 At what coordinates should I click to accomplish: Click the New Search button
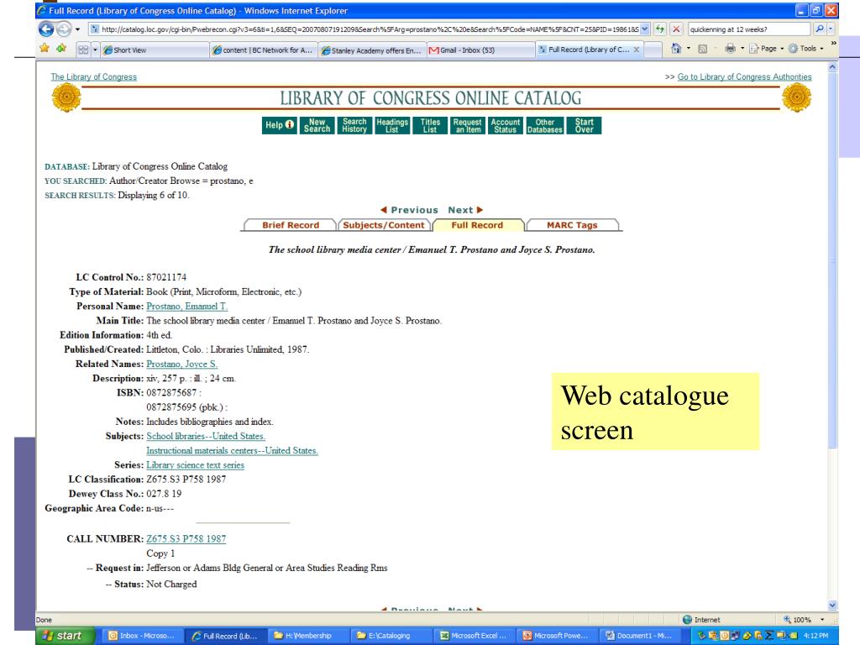317,125
